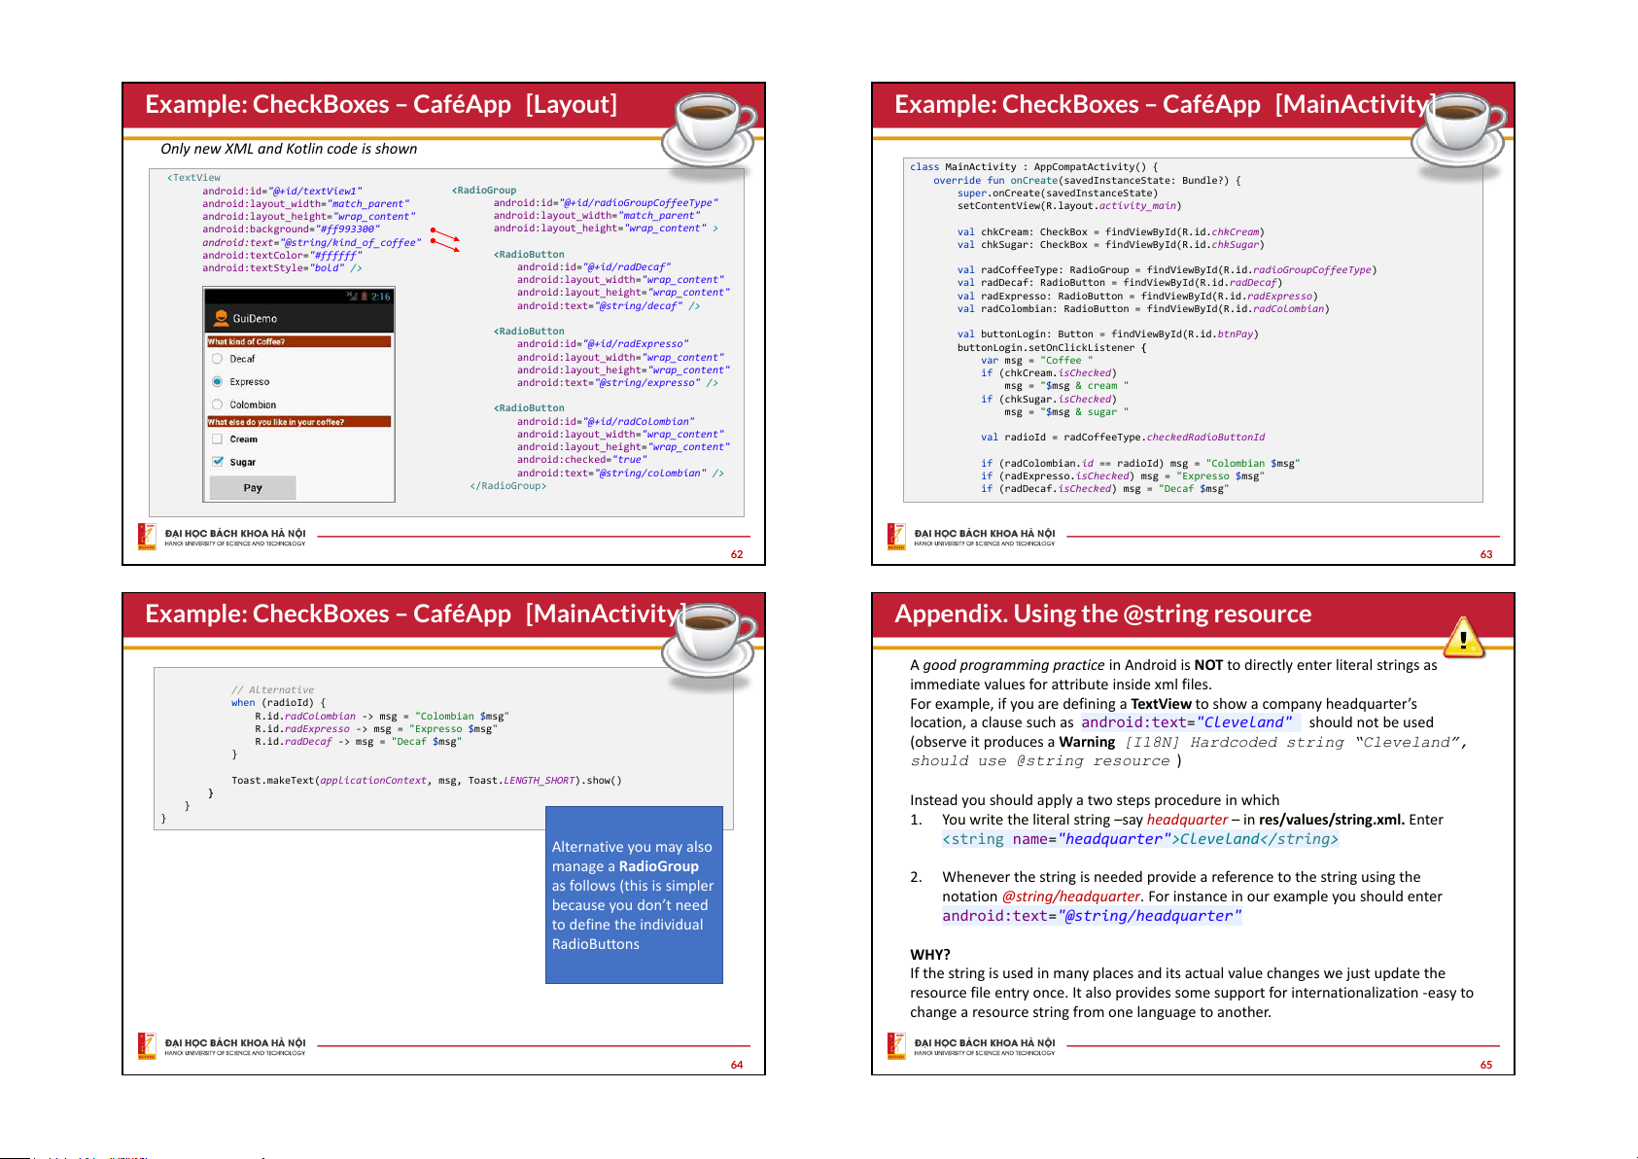
Task: Click the university logo on slide 62 footer
Action: [147, 536]
